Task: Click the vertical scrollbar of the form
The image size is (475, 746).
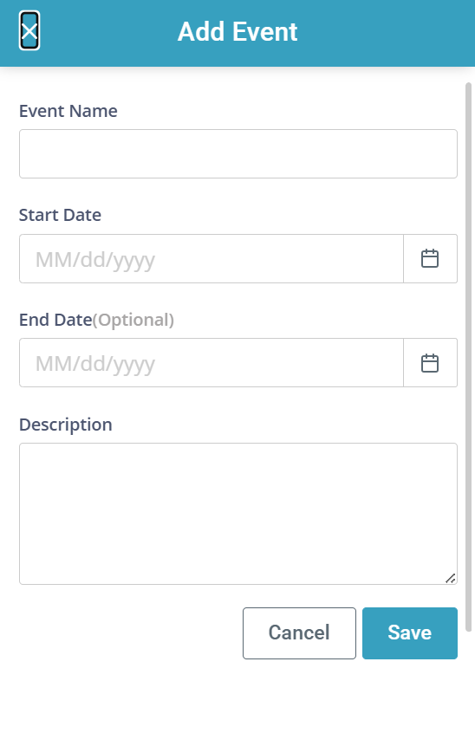Action: coord(468,357)
